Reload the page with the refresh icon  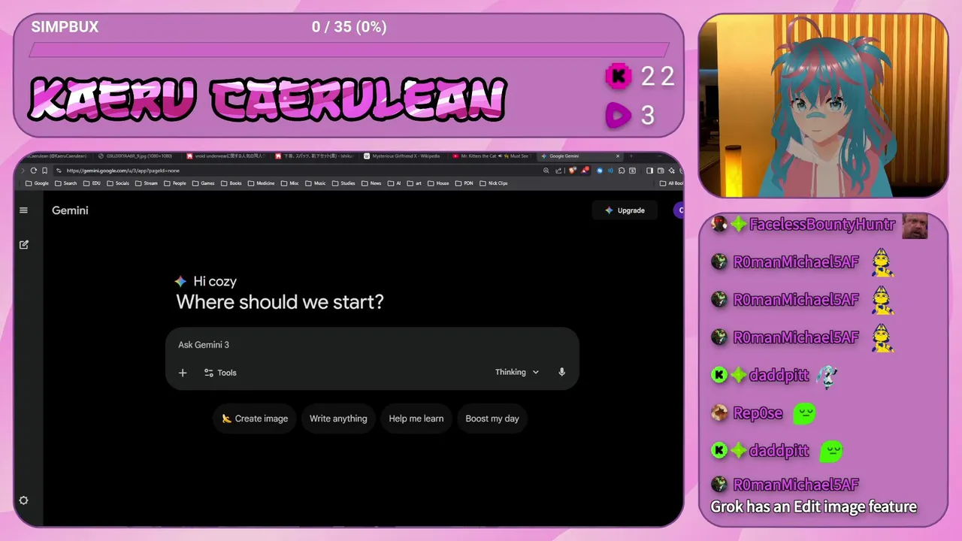coord(34,171)
